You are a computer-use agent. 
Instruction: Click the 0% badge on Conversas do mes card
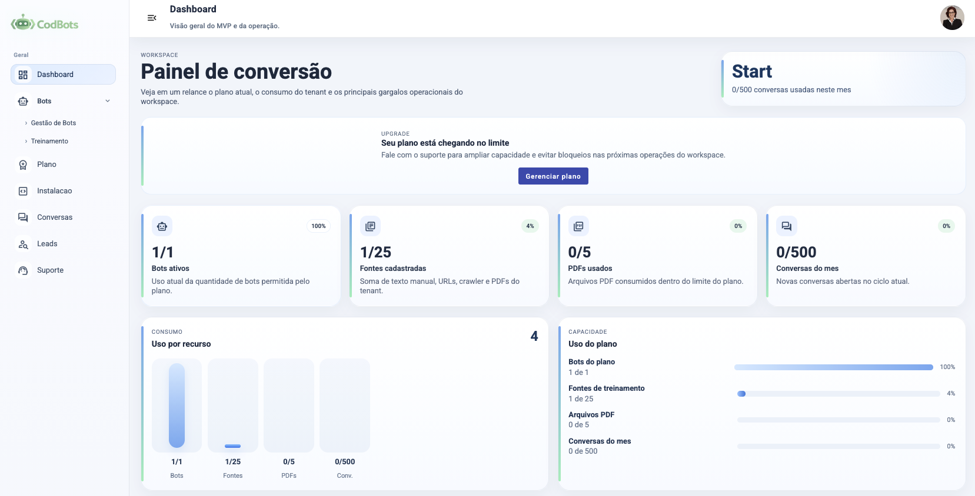coord(946,226)
